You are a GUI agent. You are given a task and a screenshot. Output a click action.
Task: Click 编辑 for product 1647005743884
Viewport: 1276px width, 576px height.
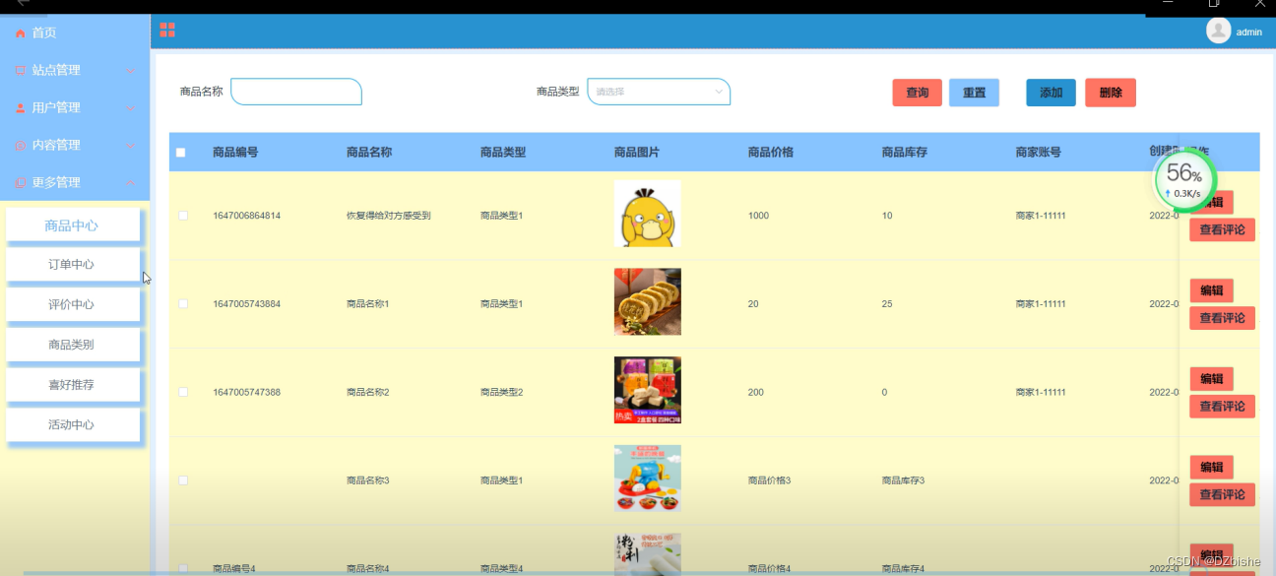(x=1212, y=290)
